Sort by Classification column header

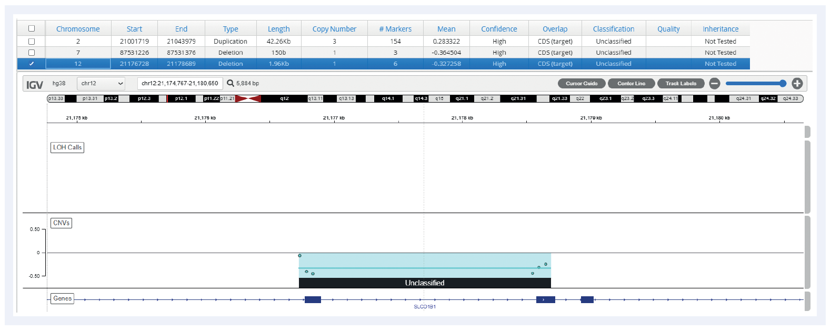click(x=614, y=29)
